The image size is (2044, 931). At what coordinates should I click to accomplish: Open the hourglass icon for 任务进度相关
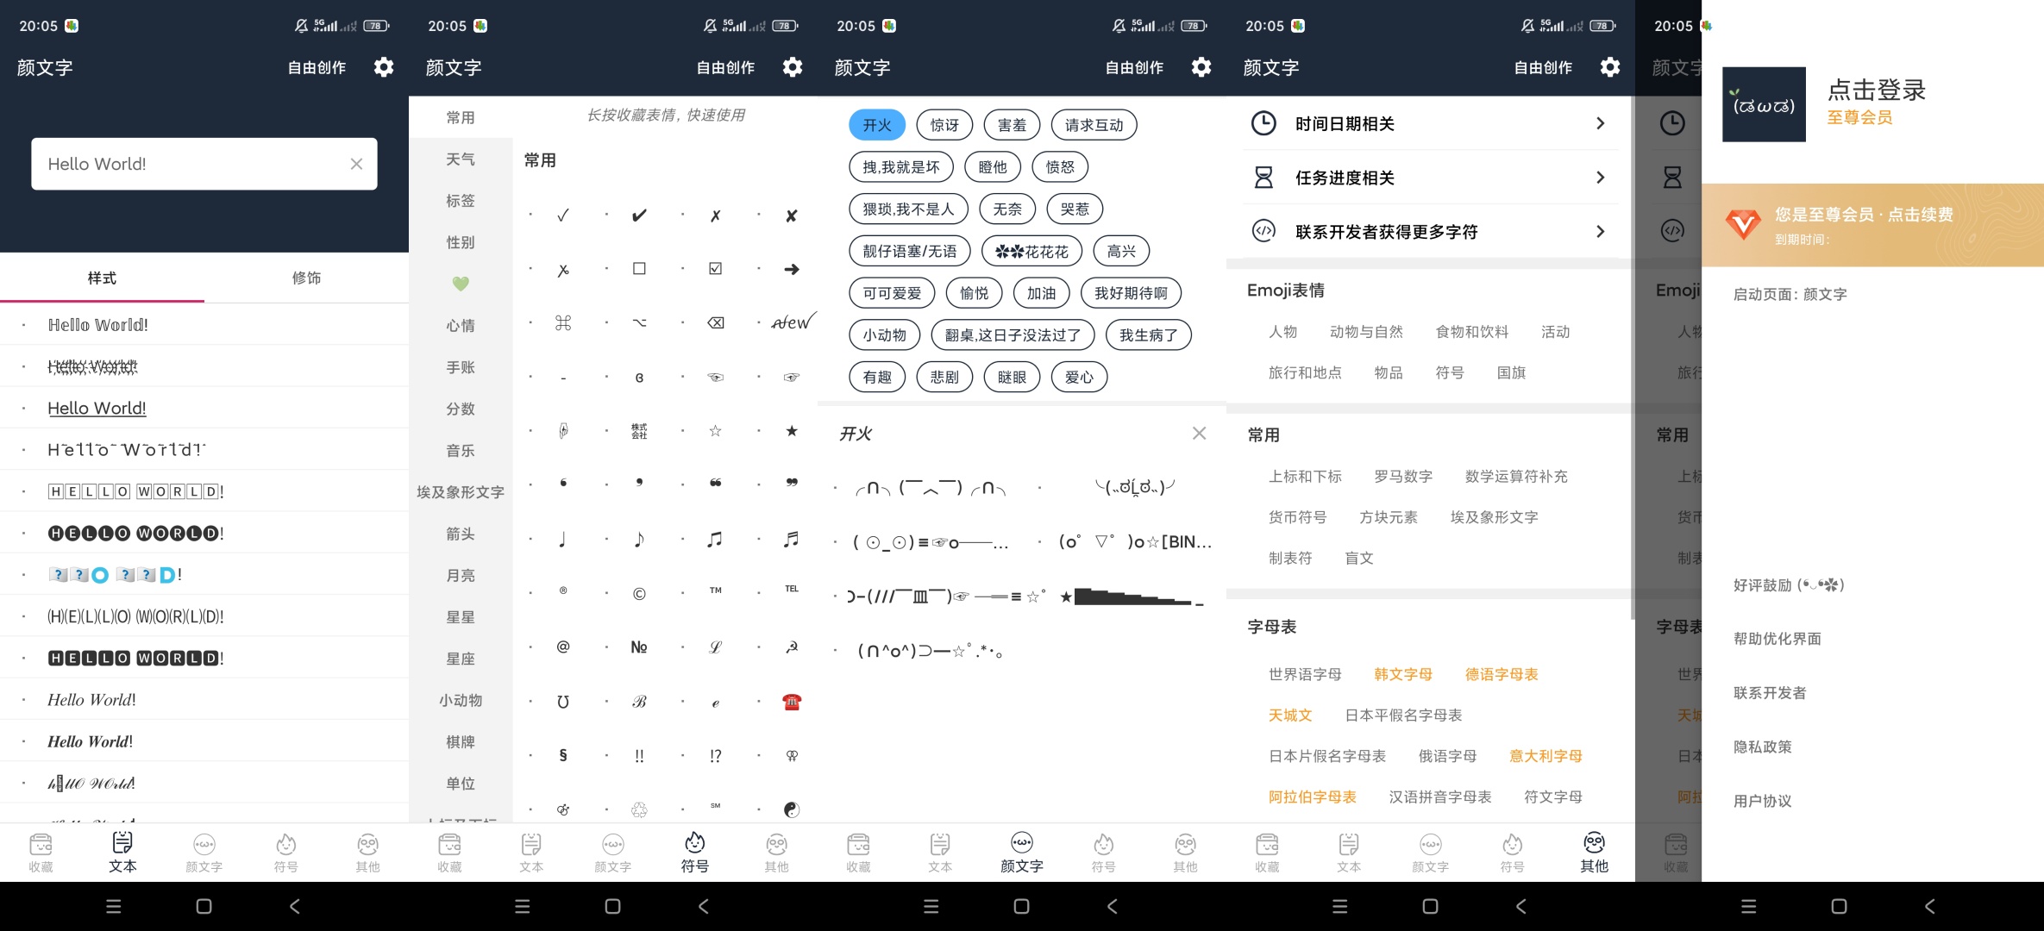pos(1263,178)
